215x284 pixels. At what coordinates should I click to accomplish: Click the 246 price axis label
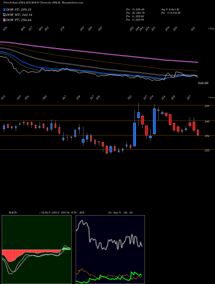207,122
